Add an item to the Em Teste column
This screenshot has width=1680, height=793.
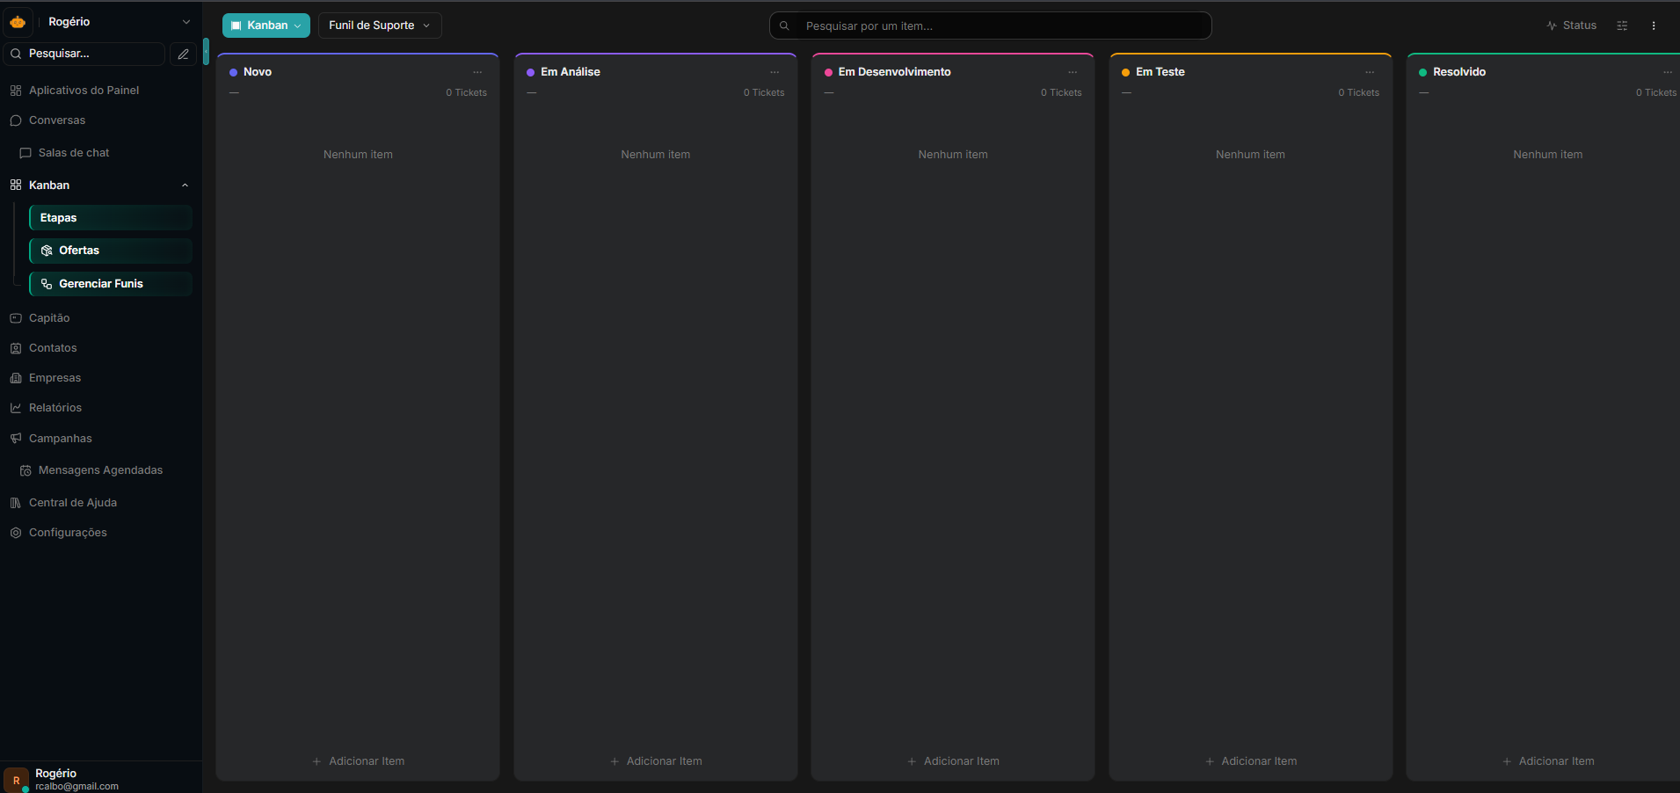pyautogui.click(x=1251, y=761)
